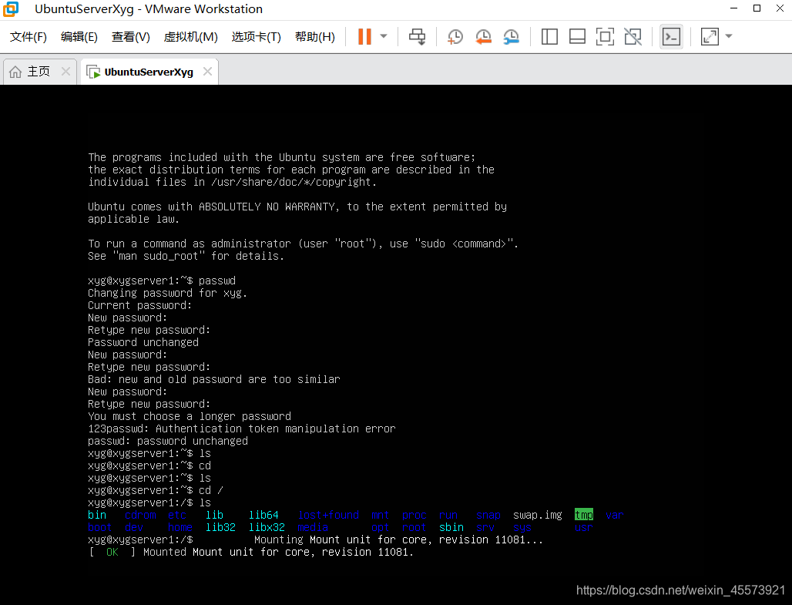
Task: Maximize the VMware Workstation window
Action: (757, 8)
